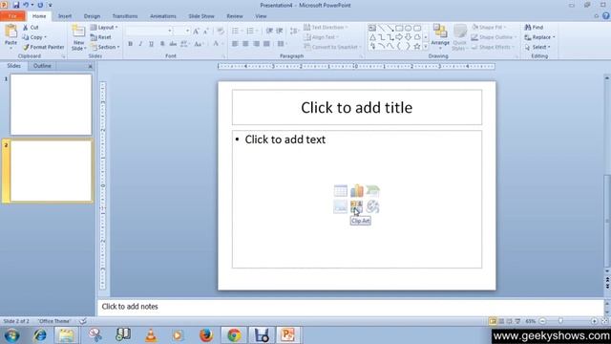Pick the five-point star shape
This screenshot has height=344, width=611.
tap(417, 47)
